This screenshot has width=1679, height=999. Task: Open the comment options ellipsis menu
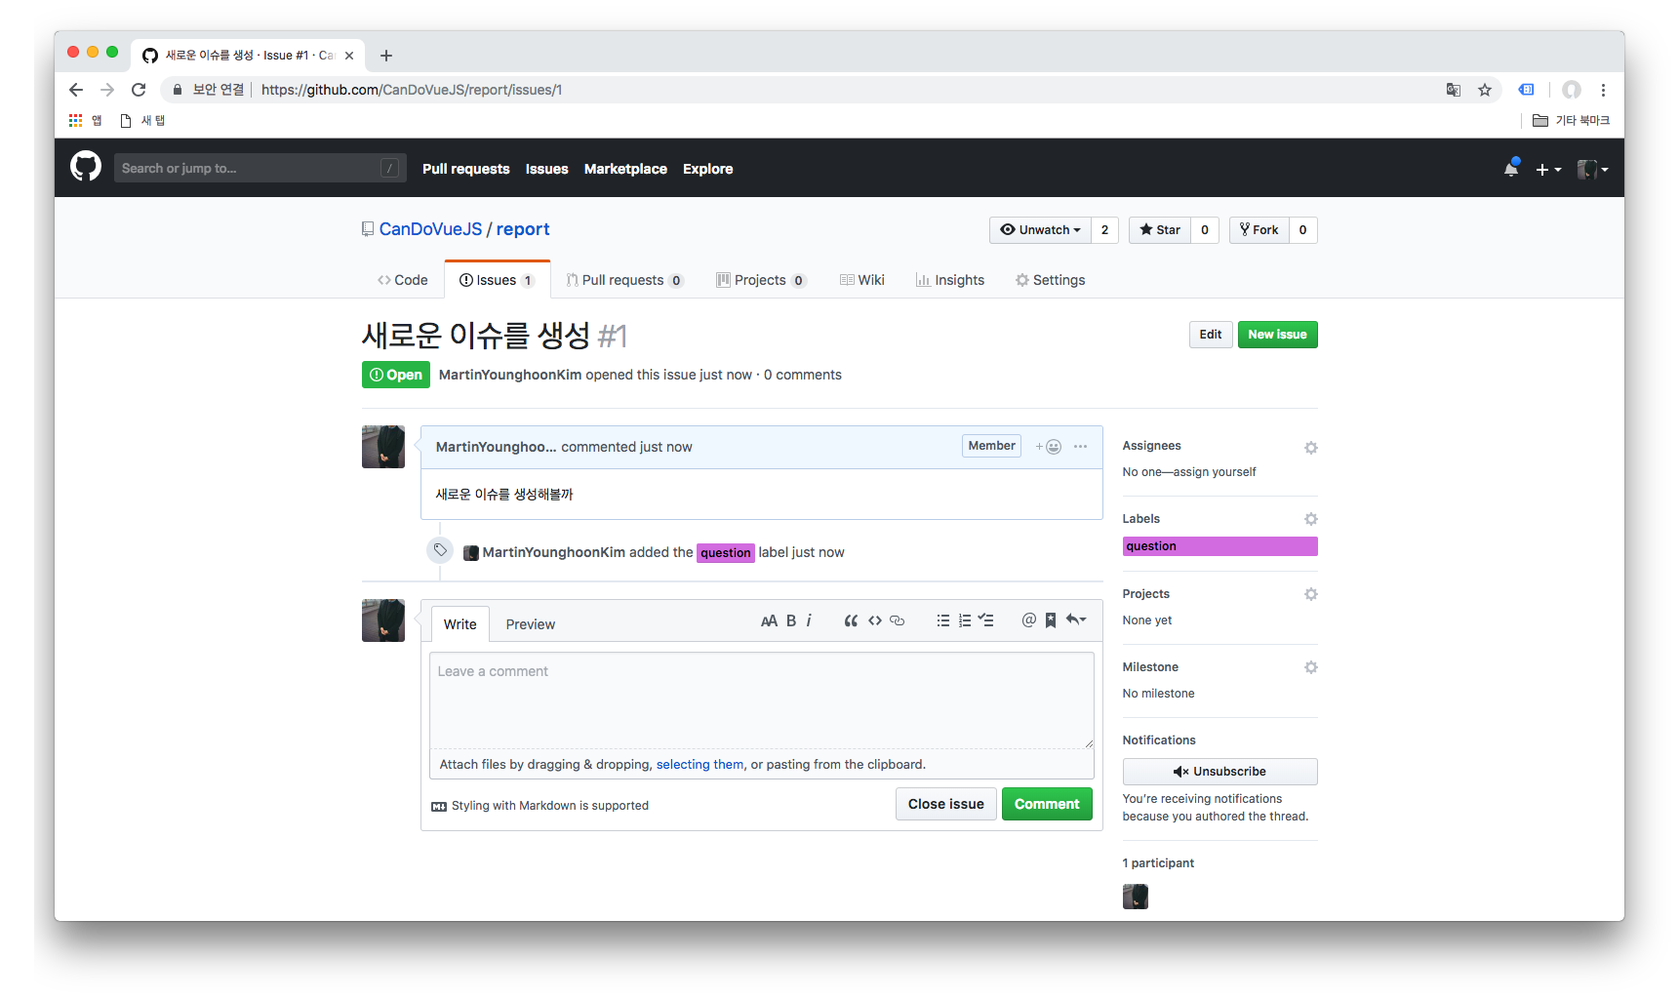[1080, 446]
